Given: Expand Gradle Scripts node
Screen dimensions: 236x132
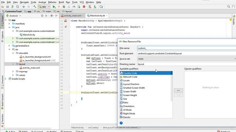Looking at the screenshot, I should 6,79.
